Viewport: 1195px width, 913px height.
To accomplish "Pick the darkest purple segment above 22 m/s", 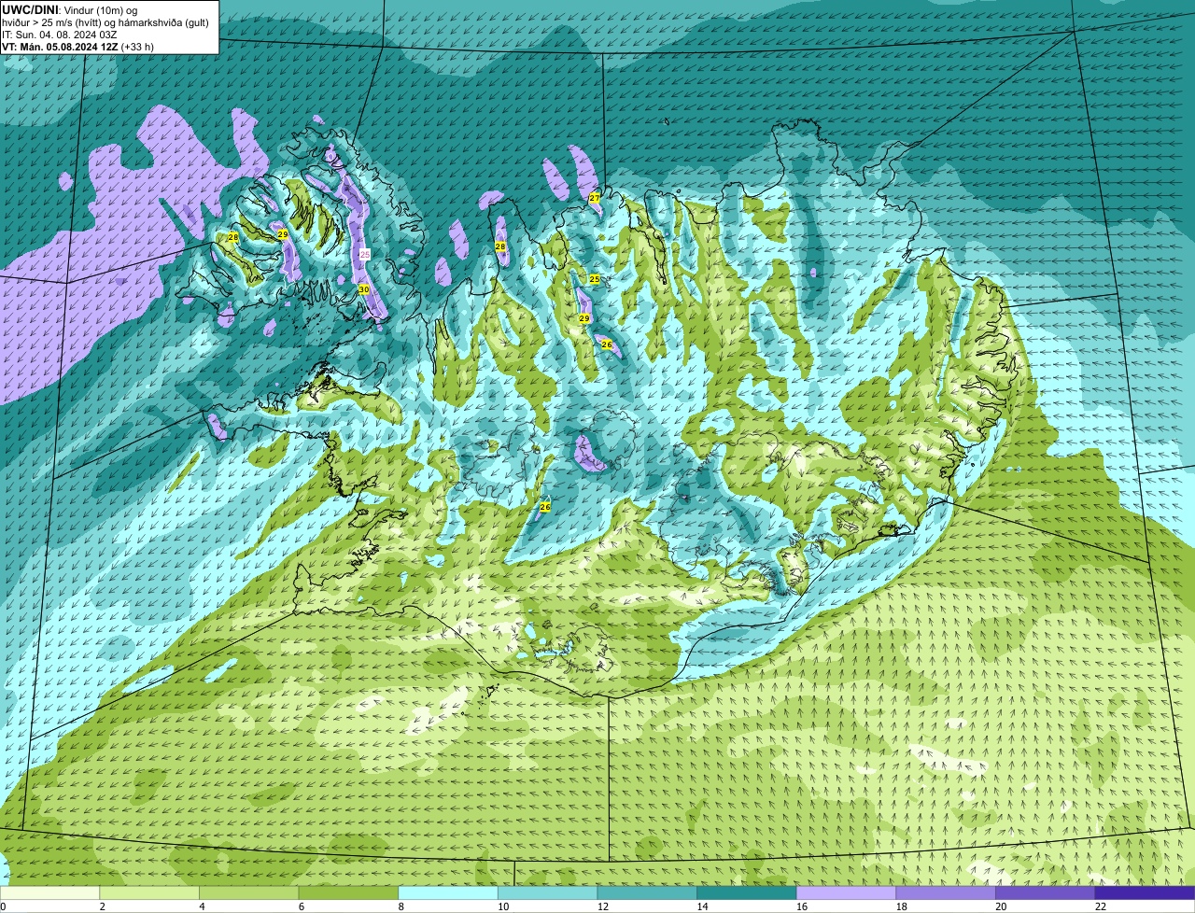I will click(x=1146, y=892).
